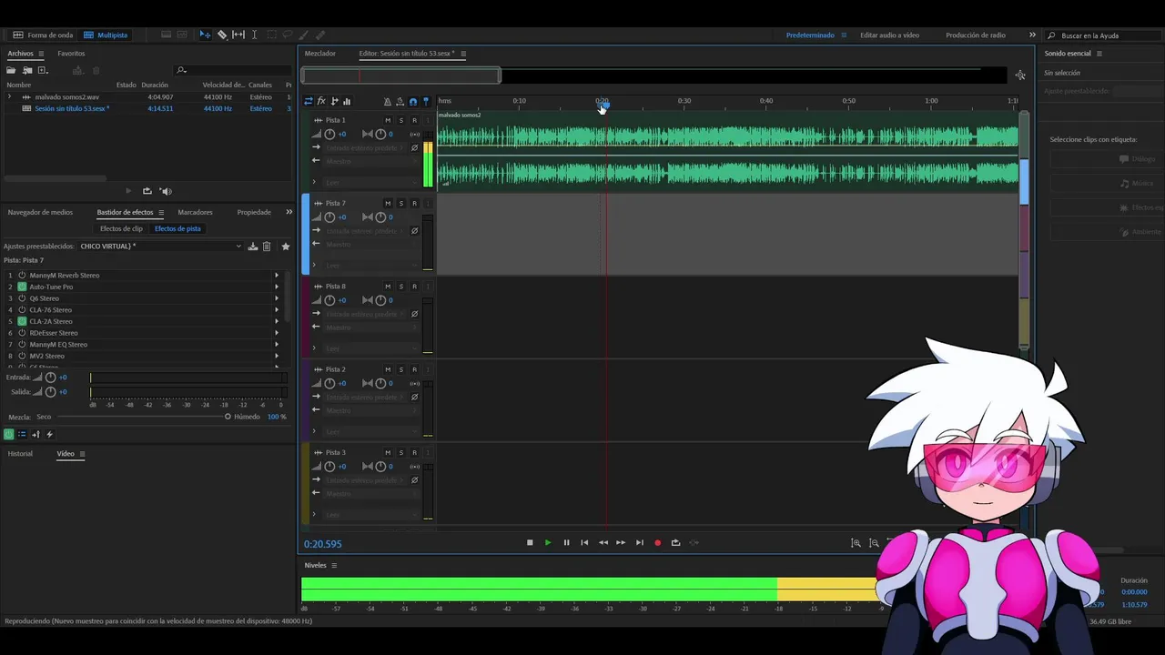Viewport: 1165px width, 655px height.
Task: Open Q6 Stereo effect slot arrow menu
Action: click(x=277, y=298)
